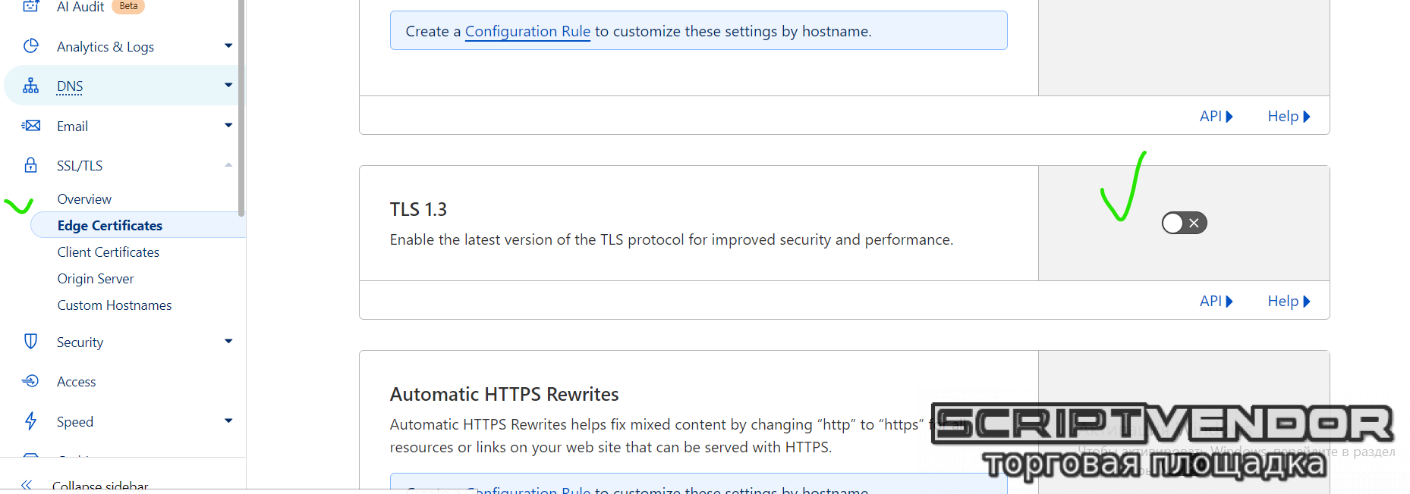Click the Automatic HTTPS Rewrites heading
Screen dimensions: 1410x494
(505, 394)
